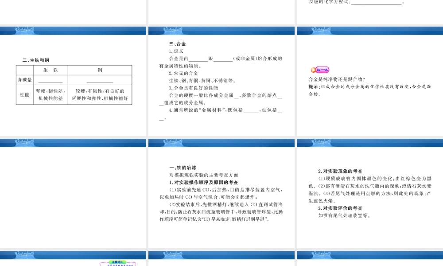Click the blank 含碳量 line under 钢
Screen dimensions: 443x266
pyautogui.click(x=100, y=82)
